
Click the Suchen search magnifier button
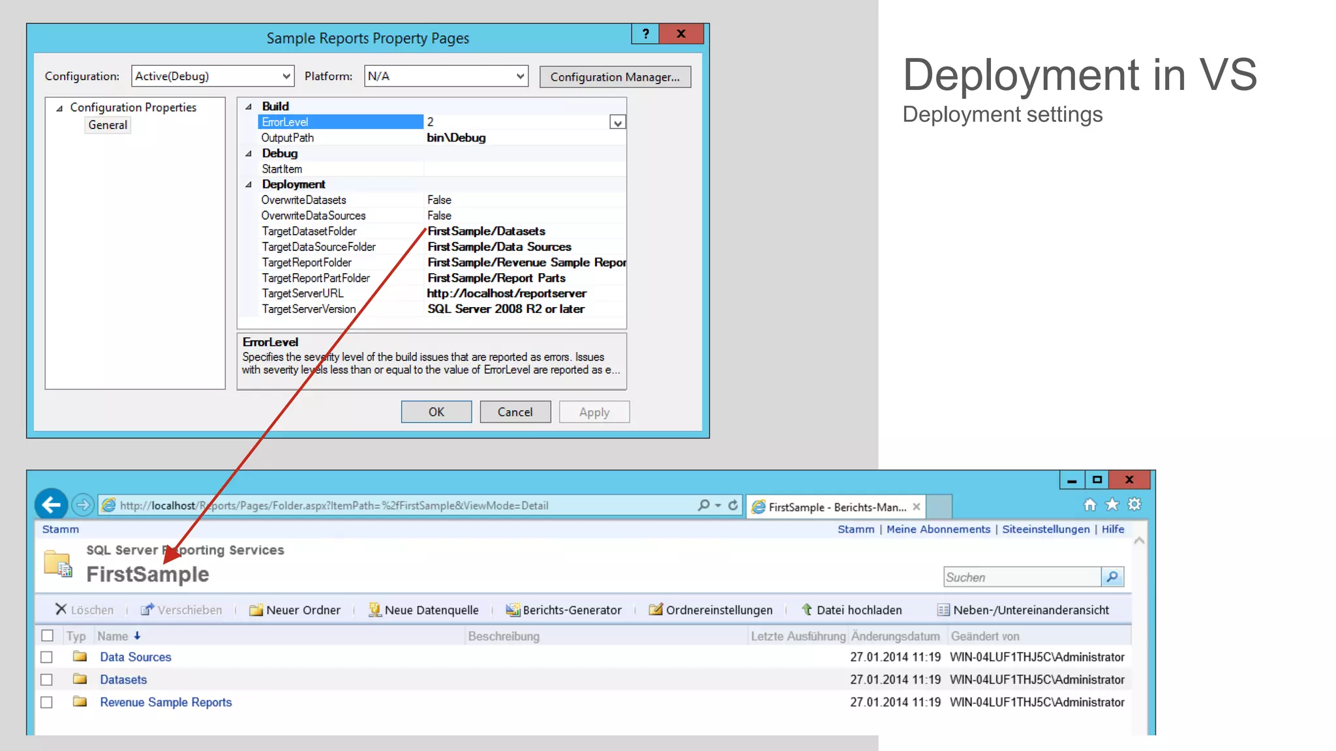point(1112,577)
